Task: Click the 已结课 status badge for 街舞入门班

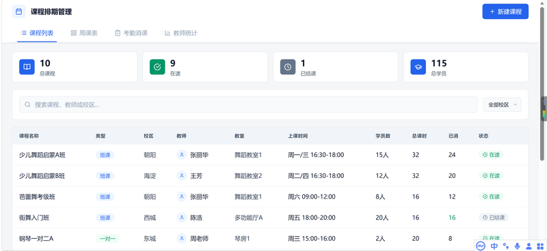Action: pyautogui.click(x=494, y=218)
